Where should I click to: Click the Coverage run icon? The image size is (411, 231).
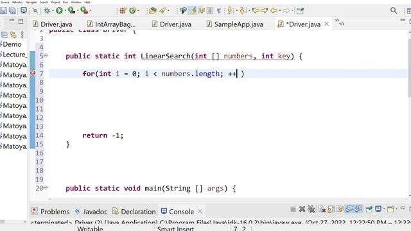pyautogui.click(x=71, y=10)
